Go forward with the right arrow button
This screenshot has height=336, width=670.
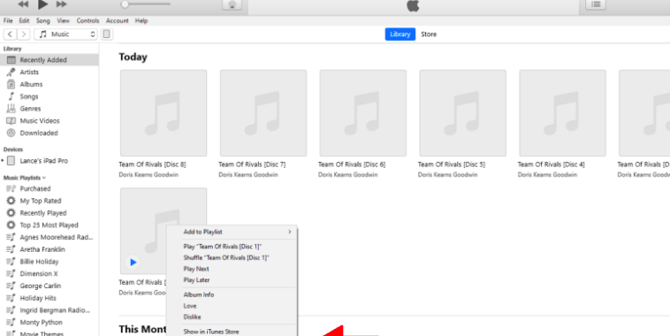pyautogui.click(x=24, y=34)
